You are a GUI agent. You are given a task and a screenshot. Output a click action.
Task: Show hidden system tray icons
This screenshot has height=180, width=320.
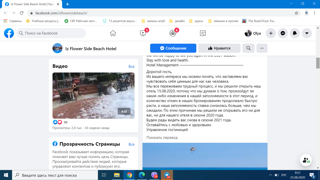pos(271,175)
